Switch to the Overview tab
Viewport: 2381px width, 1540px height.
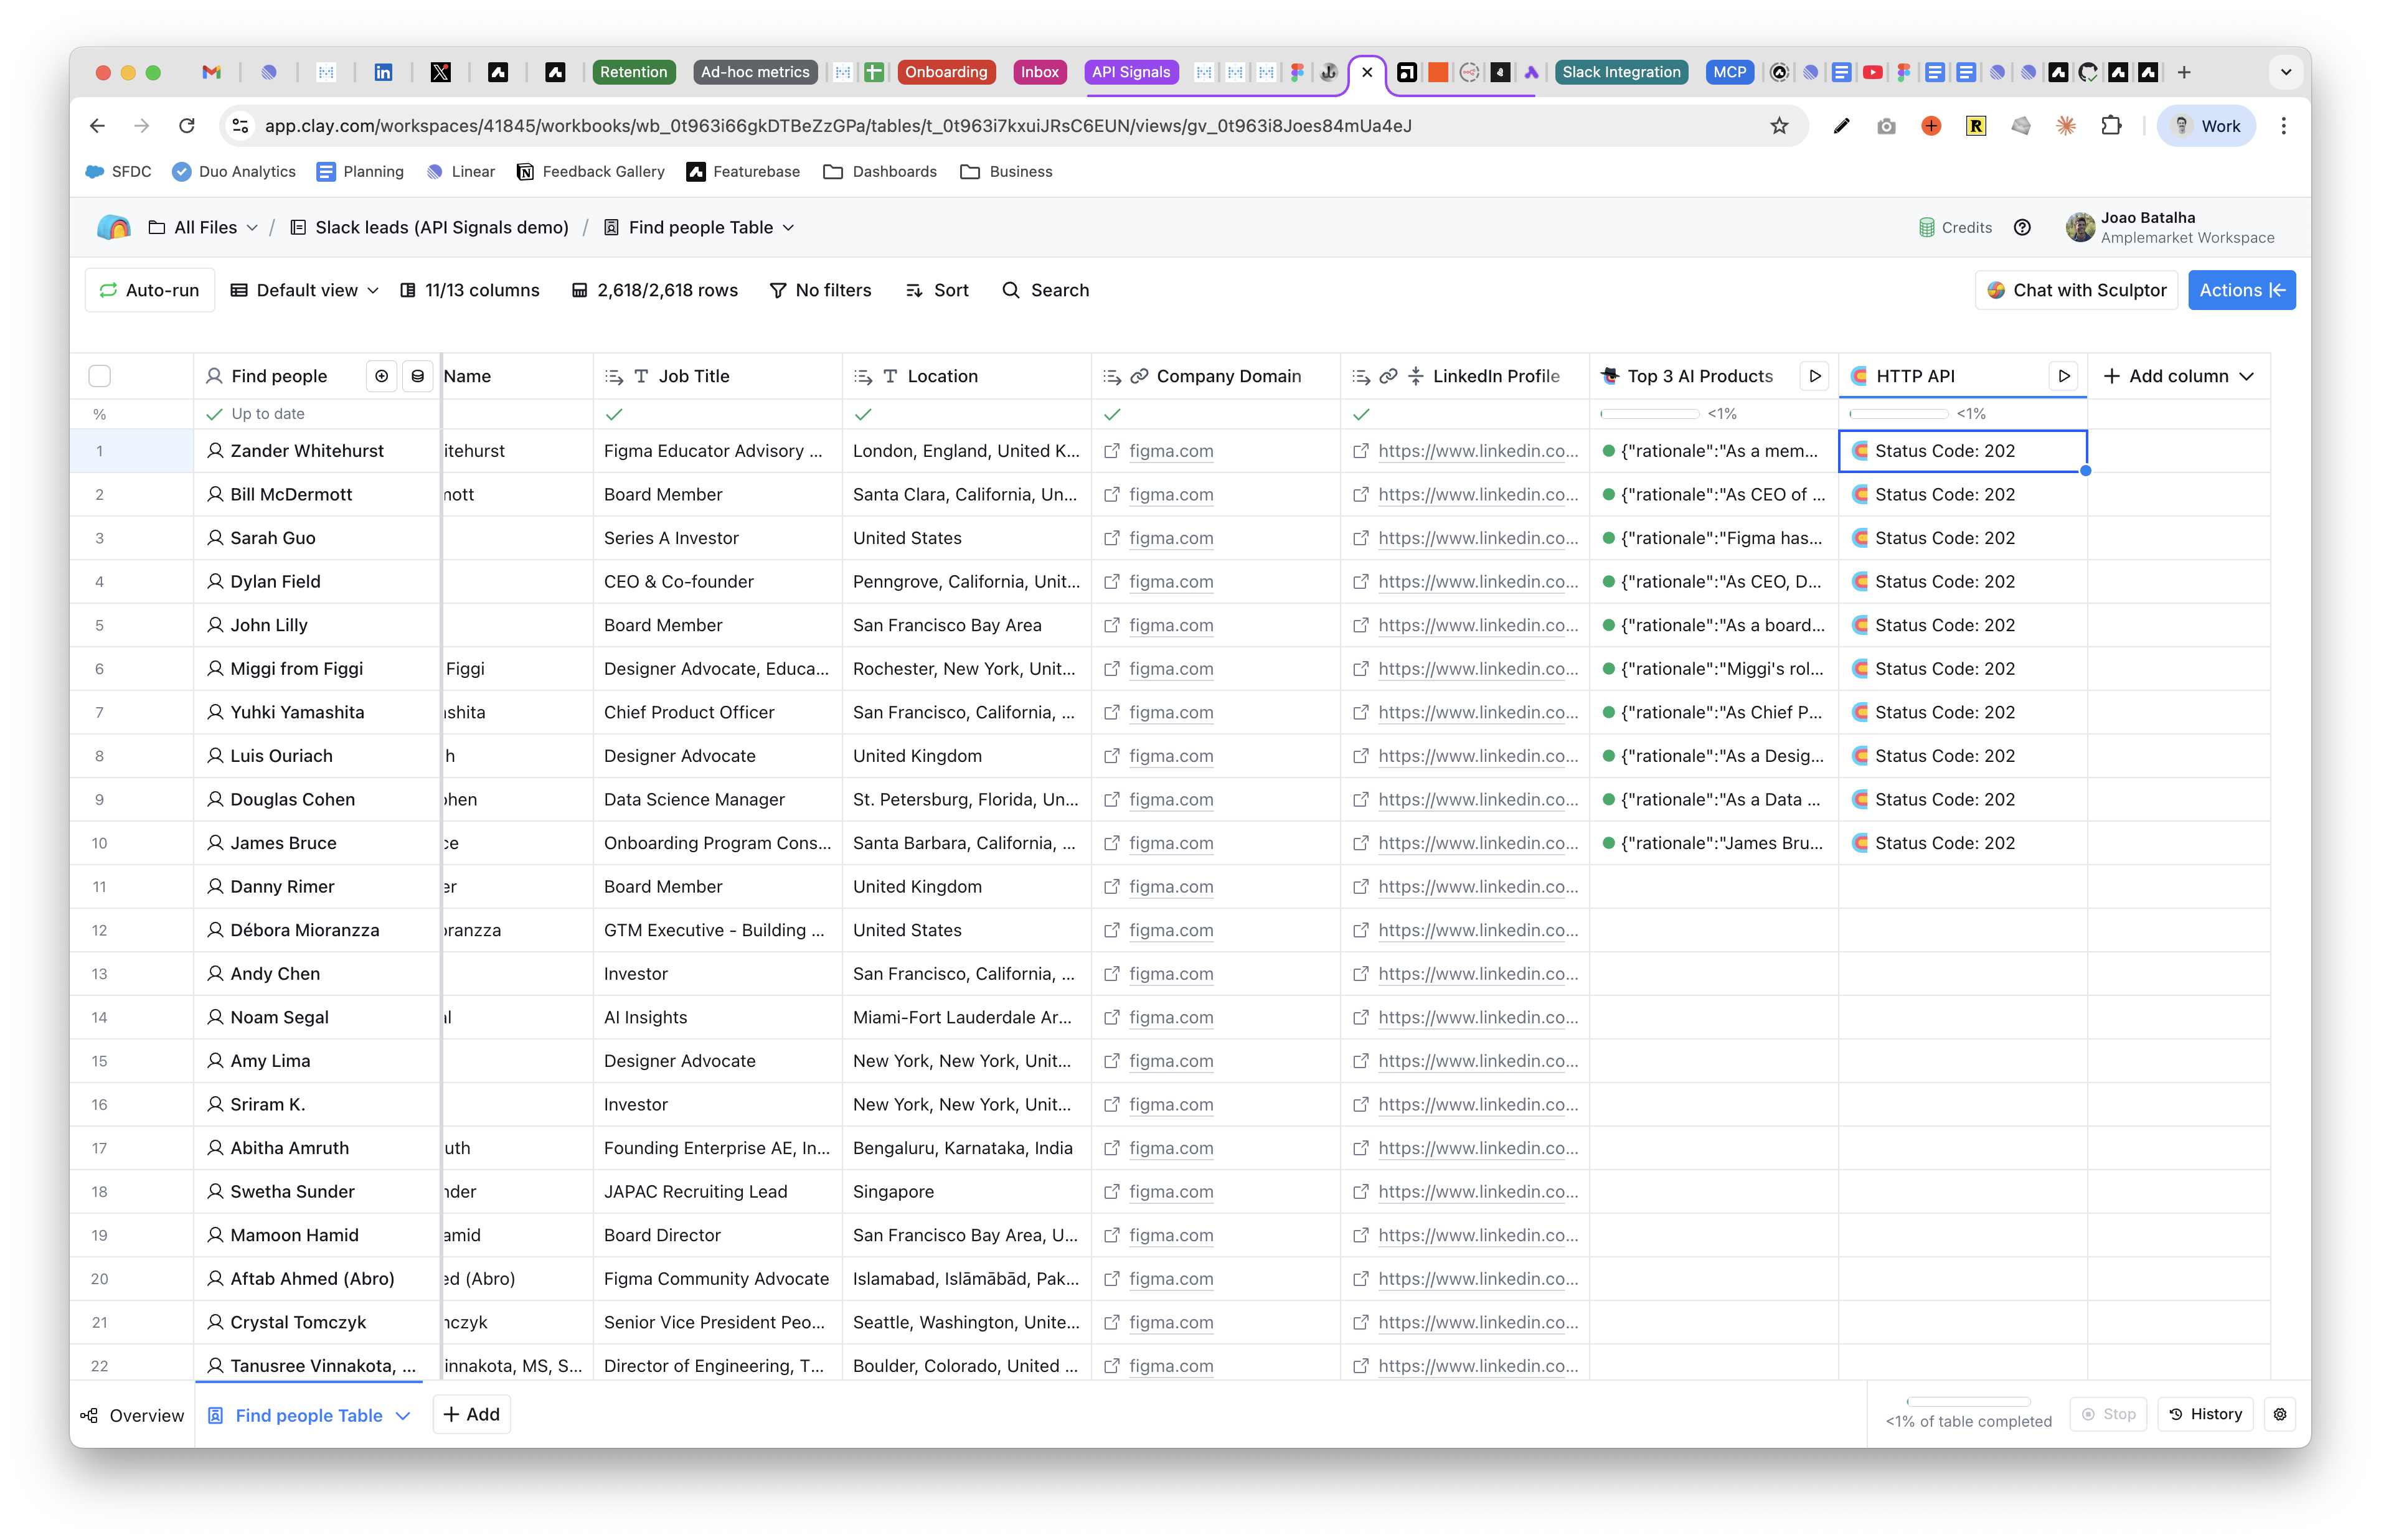(132, 1415)
